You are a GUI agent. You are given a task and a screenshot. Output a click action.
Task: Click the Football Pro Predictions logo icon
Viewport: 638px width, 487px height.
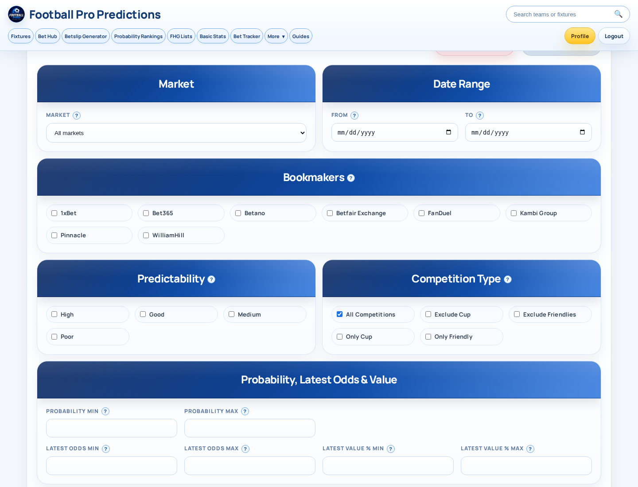coord(16,14)
